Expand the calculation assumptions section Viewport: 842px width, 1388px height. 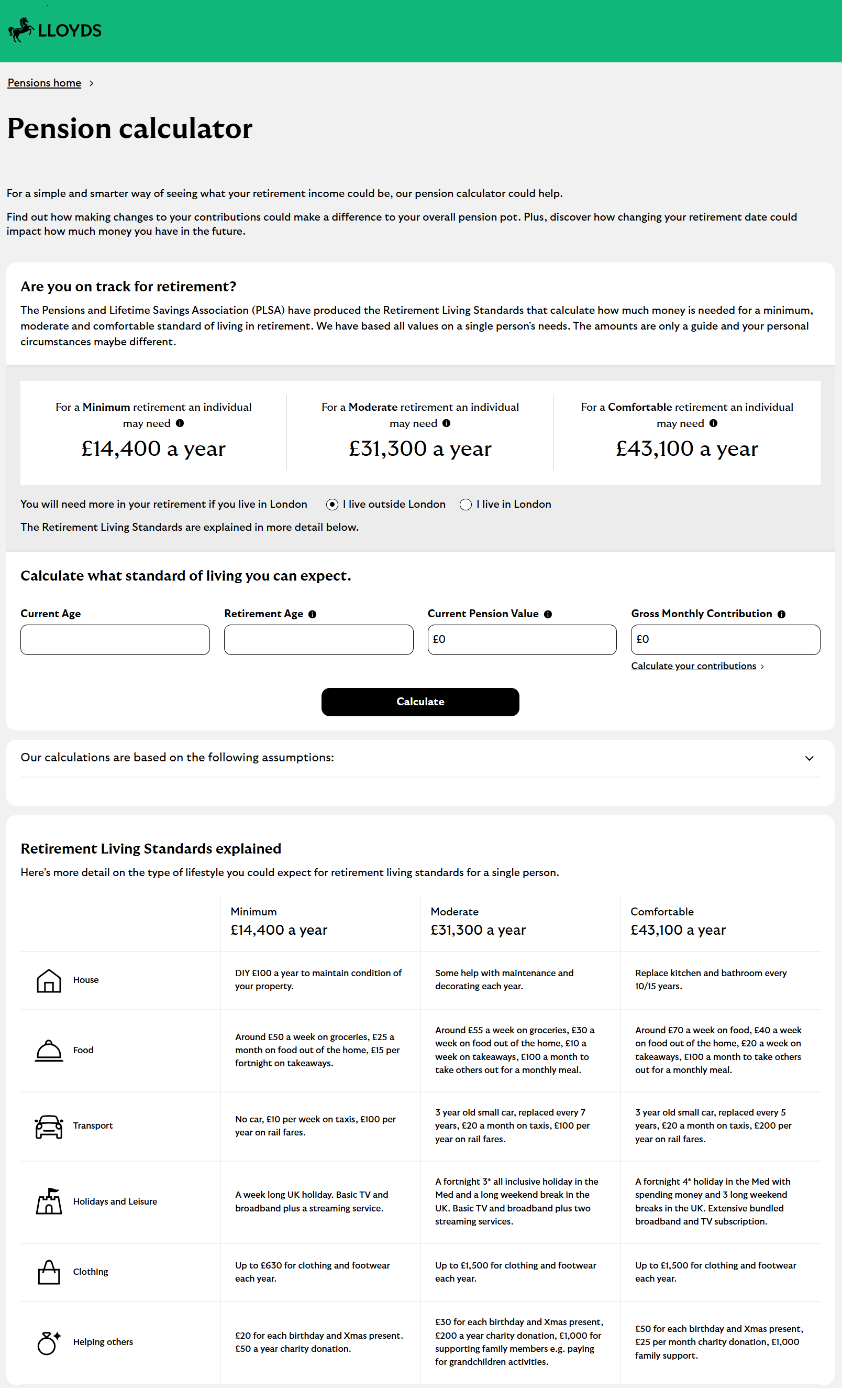(810, 758)
